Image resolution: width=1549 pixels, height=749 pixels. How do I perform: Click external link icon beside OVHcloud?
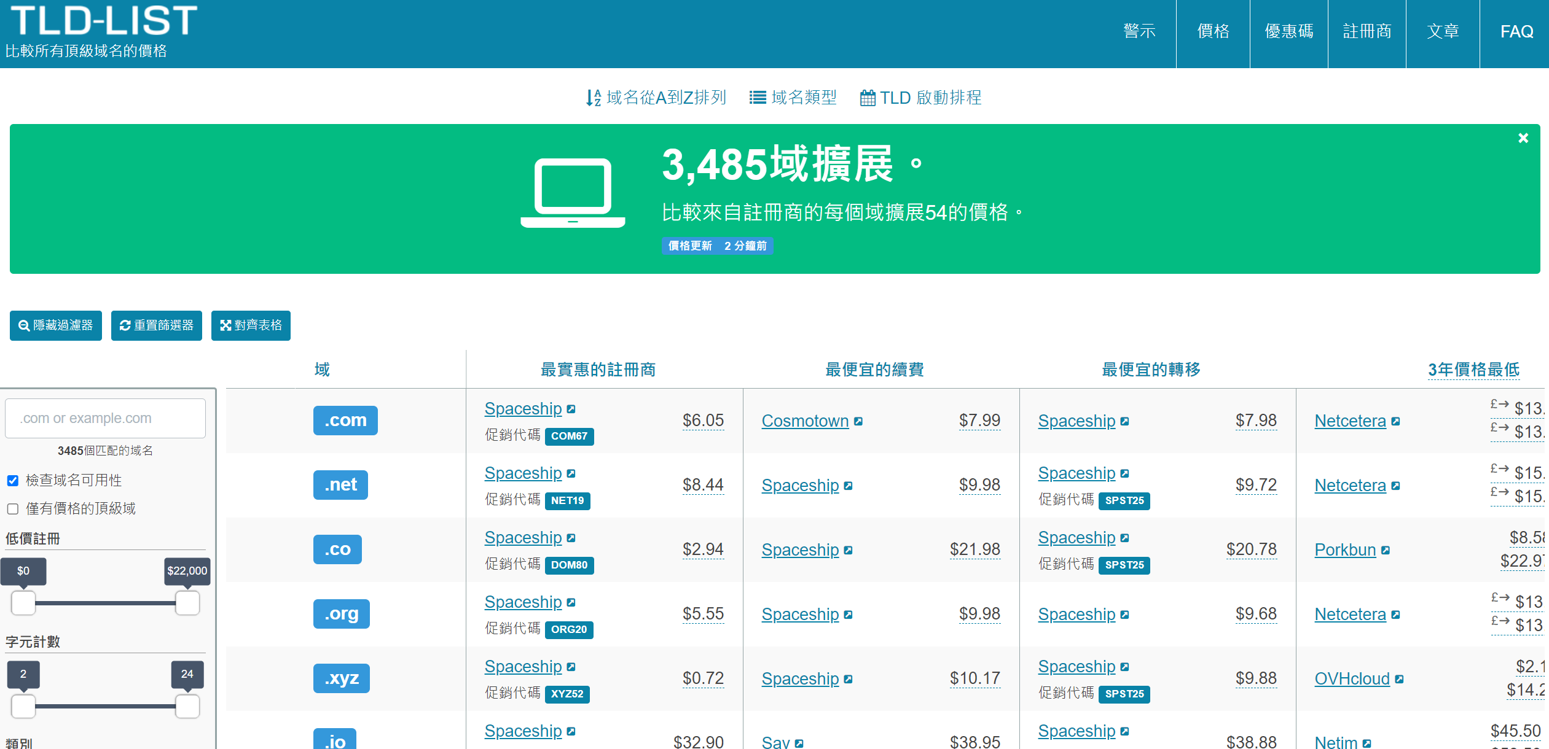coord(1399,679)
